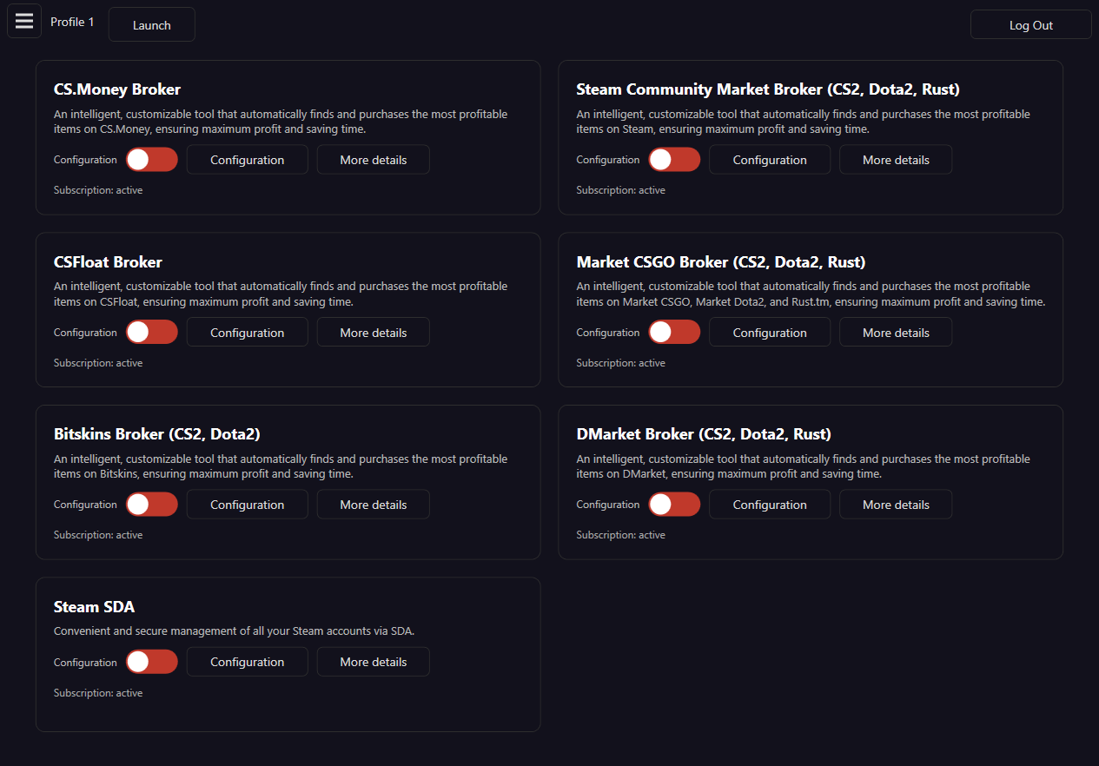Click the Launch button
Screen dimensions: 1099x766
152,25
